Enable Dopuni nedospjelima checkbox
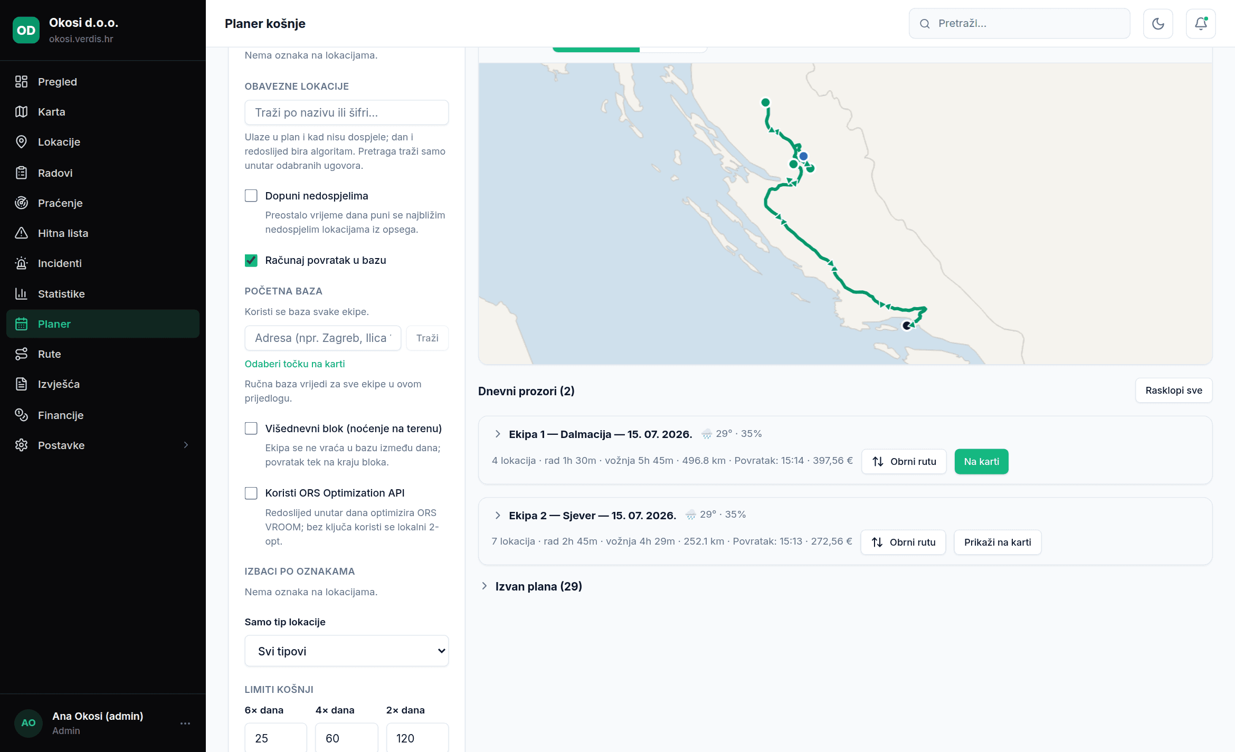The width and height of the screenshot is (1235, 752). [x=251, y=196]
